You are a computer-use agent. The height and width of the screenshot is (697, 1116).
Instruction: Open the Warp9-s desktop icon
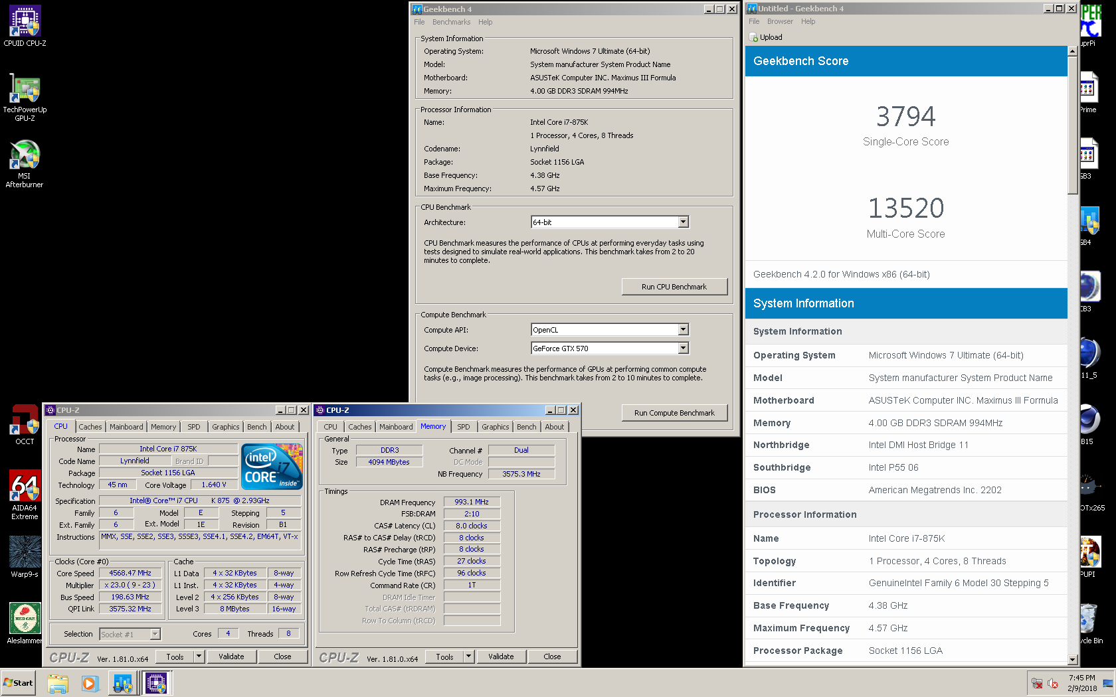click(25, 558)
